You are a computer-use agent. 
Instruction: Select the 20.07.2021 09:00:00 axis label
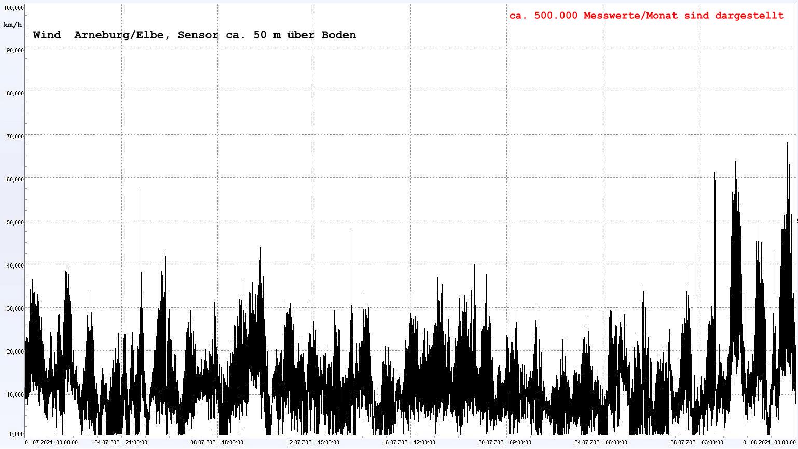504,442
